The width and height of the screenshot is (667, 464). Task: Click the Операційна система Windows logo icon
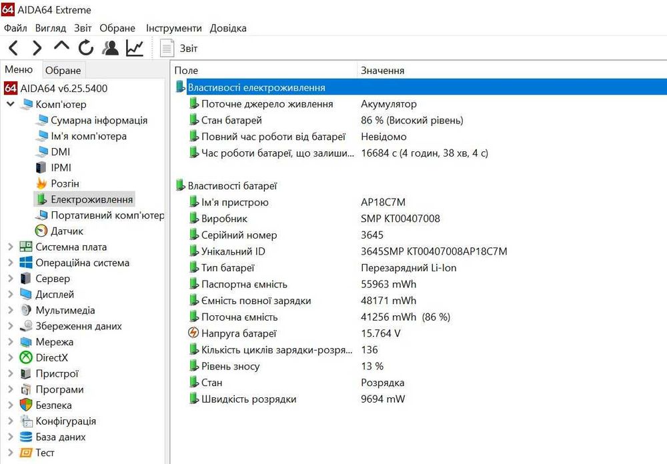(26, 263)
